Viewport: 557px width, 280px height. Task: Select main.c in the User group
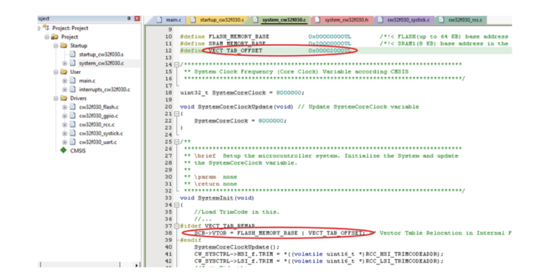87,81
